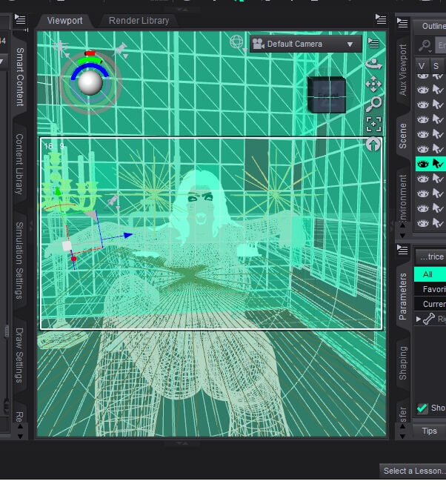
Task: Click up arrow below the Parameters pane tabs
Action: pyautogui.click(x=402, y=426)
